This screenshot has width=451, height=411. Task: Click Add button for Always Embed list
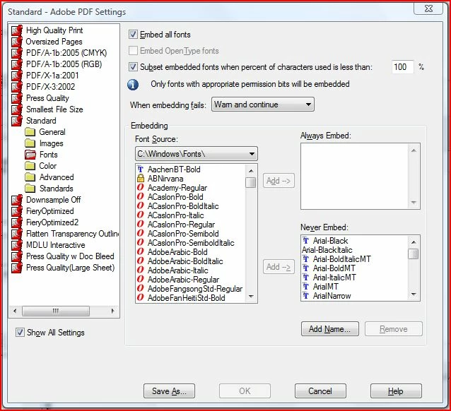click(279, 181)
